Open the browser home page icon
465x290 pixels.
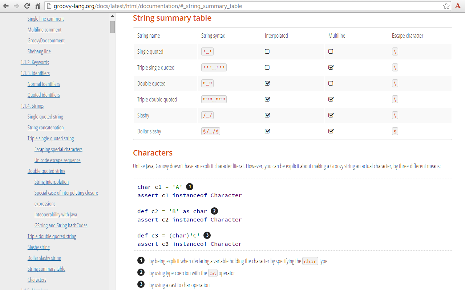click(37, 6)
